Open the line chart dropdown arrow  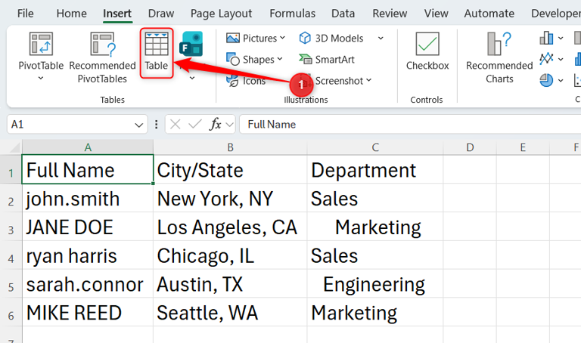561,59
